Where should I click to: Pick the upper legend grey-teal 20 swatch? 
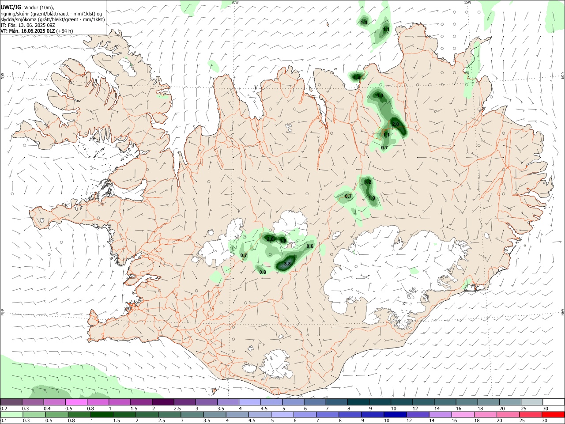[x=510, y=402]
